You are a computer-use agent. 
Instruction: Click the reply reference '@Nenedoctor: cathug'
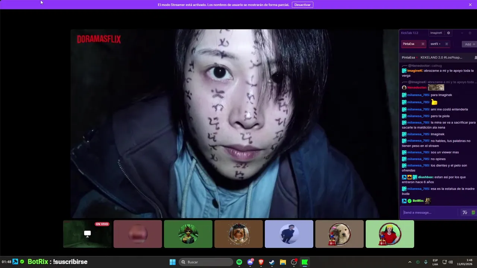click(424, 66)
